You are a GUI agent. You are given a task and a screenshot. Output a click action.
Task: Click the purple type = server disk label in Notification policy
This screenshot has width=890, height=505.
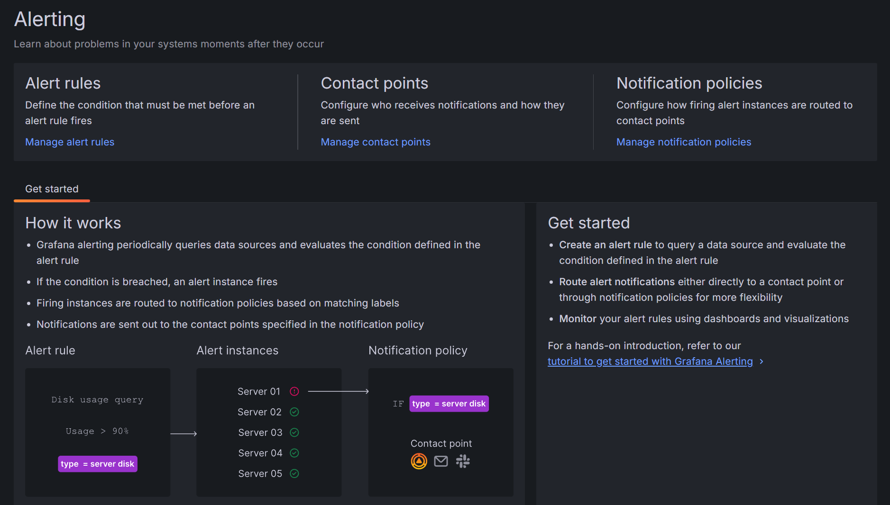point(449,404)
